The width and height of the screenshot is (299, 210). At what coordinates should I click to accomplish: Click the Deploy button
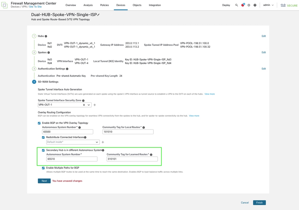(226, 5)
